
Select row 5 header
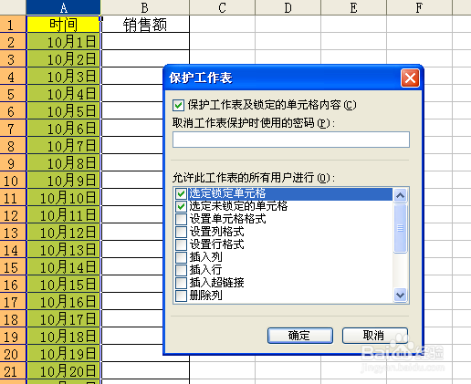[x=13, y=94]
